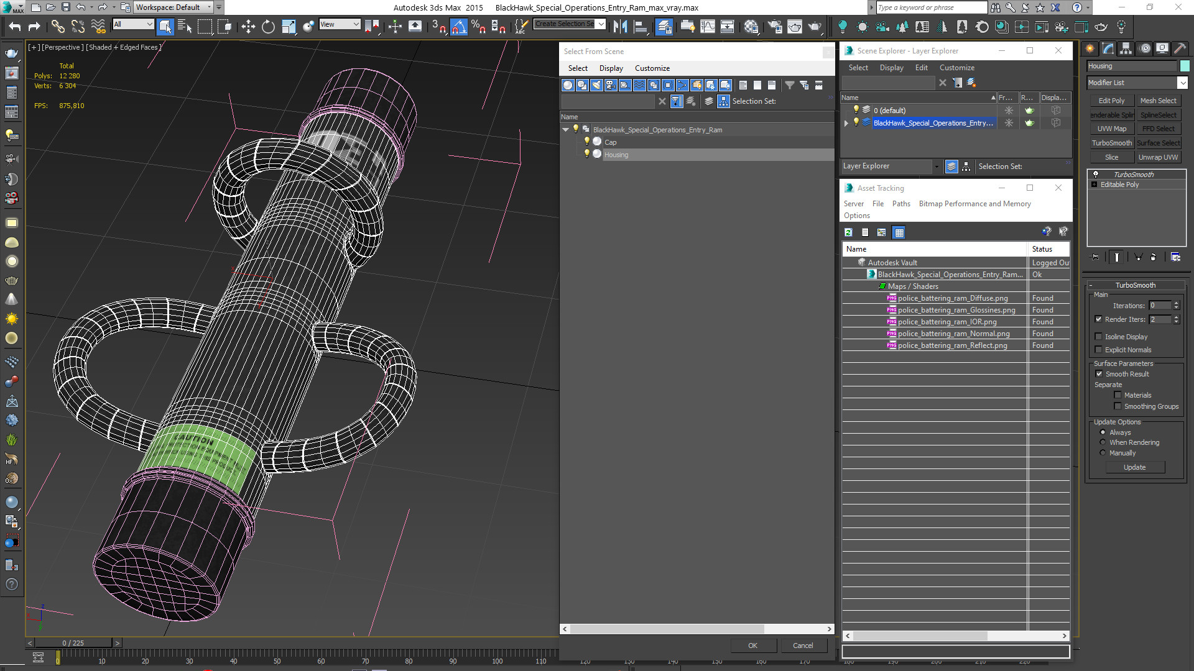
Task: Click table view icon in Asset Tracking
Action: point(899,232)
